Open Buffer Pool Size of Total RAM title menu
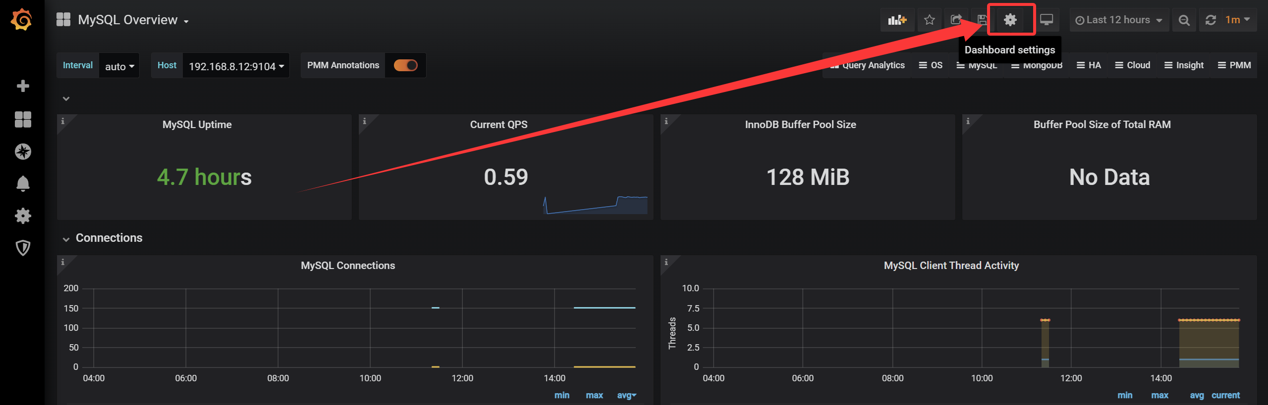1268x405 pixels. (1103, 125)
